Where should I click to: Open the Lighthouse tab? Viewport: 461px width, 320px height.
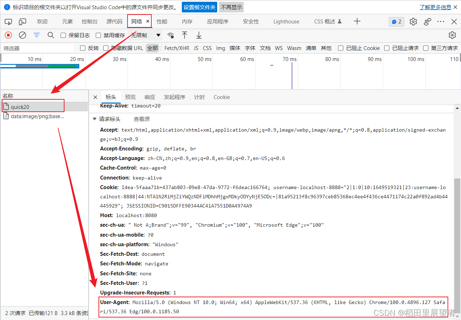pos(286,22)
